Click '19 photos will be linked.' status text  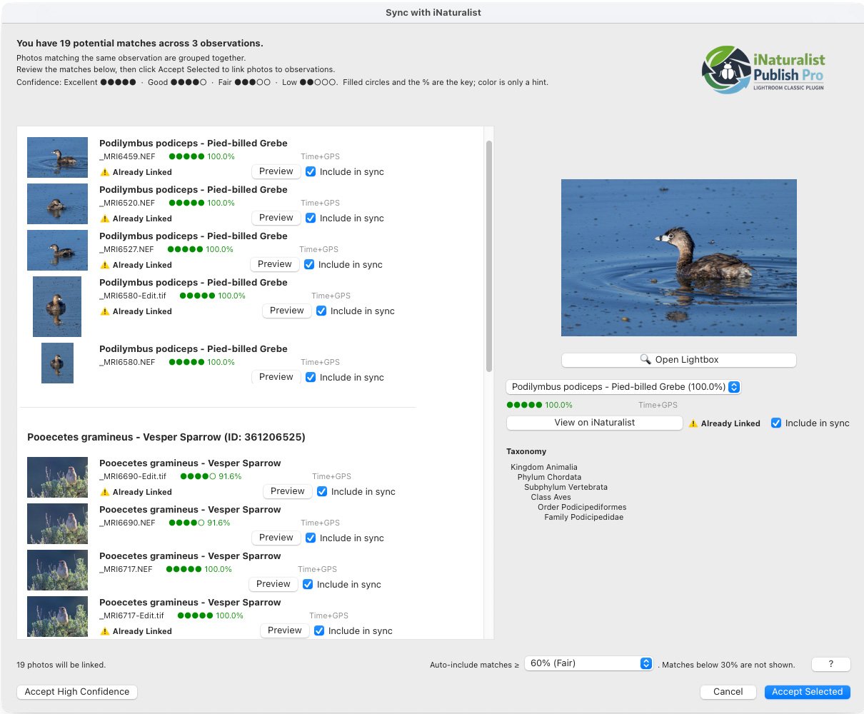point(61,665)
